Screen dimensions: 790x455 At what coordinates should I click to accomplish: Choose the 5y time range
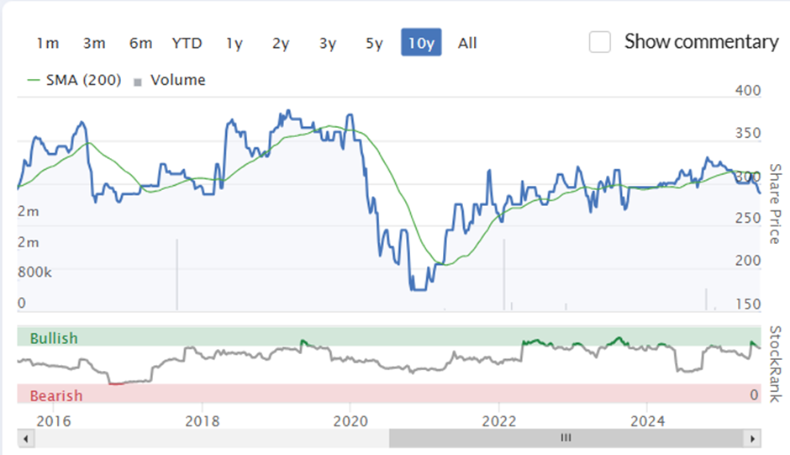pyautogui.click(x=374, y=44)
